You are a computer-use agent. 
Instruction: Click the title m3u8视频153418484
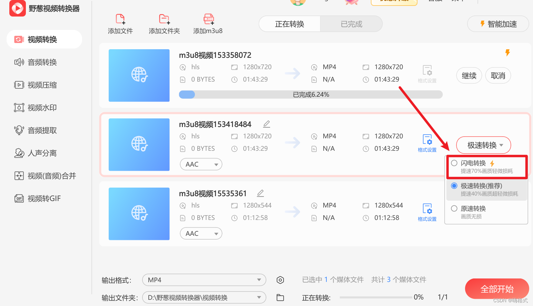point(215,124)
